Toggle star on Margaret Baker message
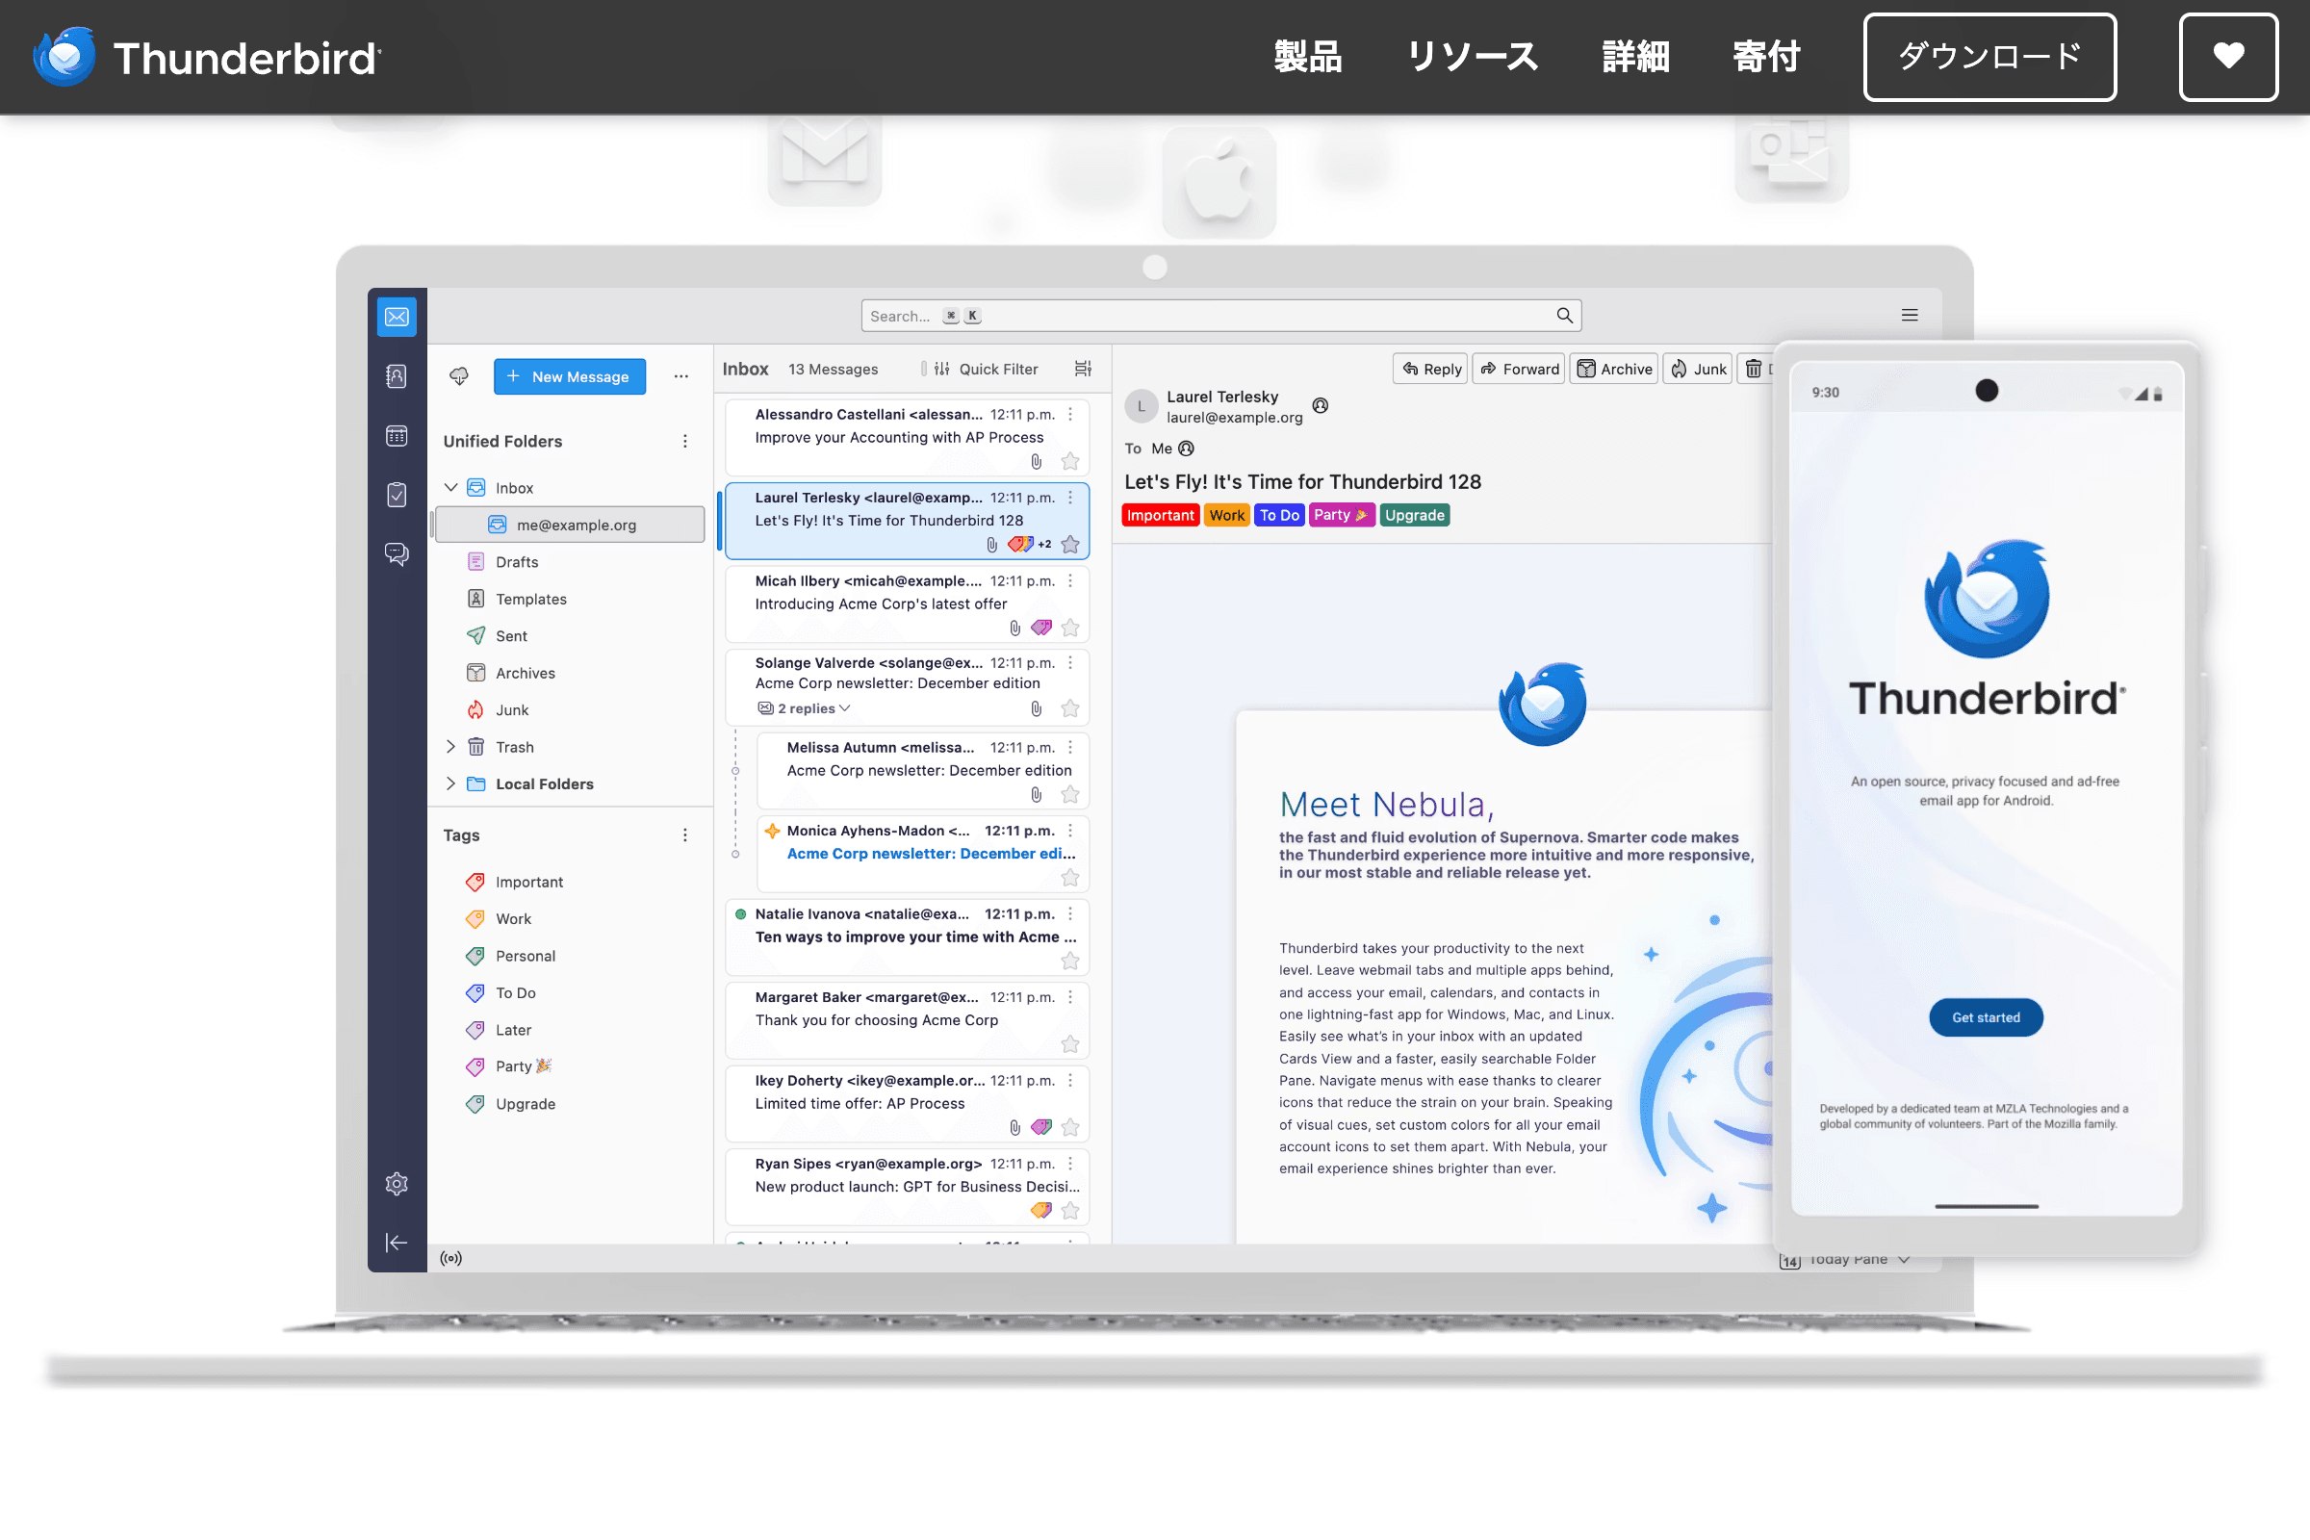This screenshot has height=1540, width=2310. click(1069, 1044)
